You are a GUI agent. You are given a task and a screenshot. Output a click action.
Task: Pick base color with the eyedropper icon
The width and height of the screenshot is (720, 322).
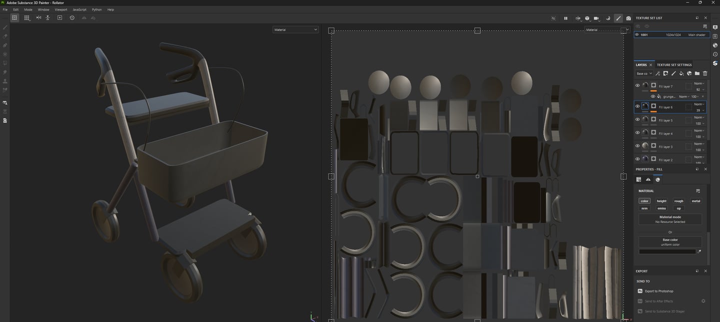coord(699,252)
